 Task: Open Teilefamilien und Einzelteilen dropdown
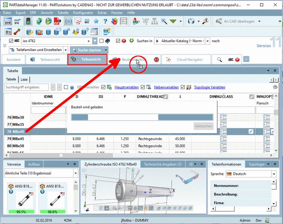[x=66, y=50]
